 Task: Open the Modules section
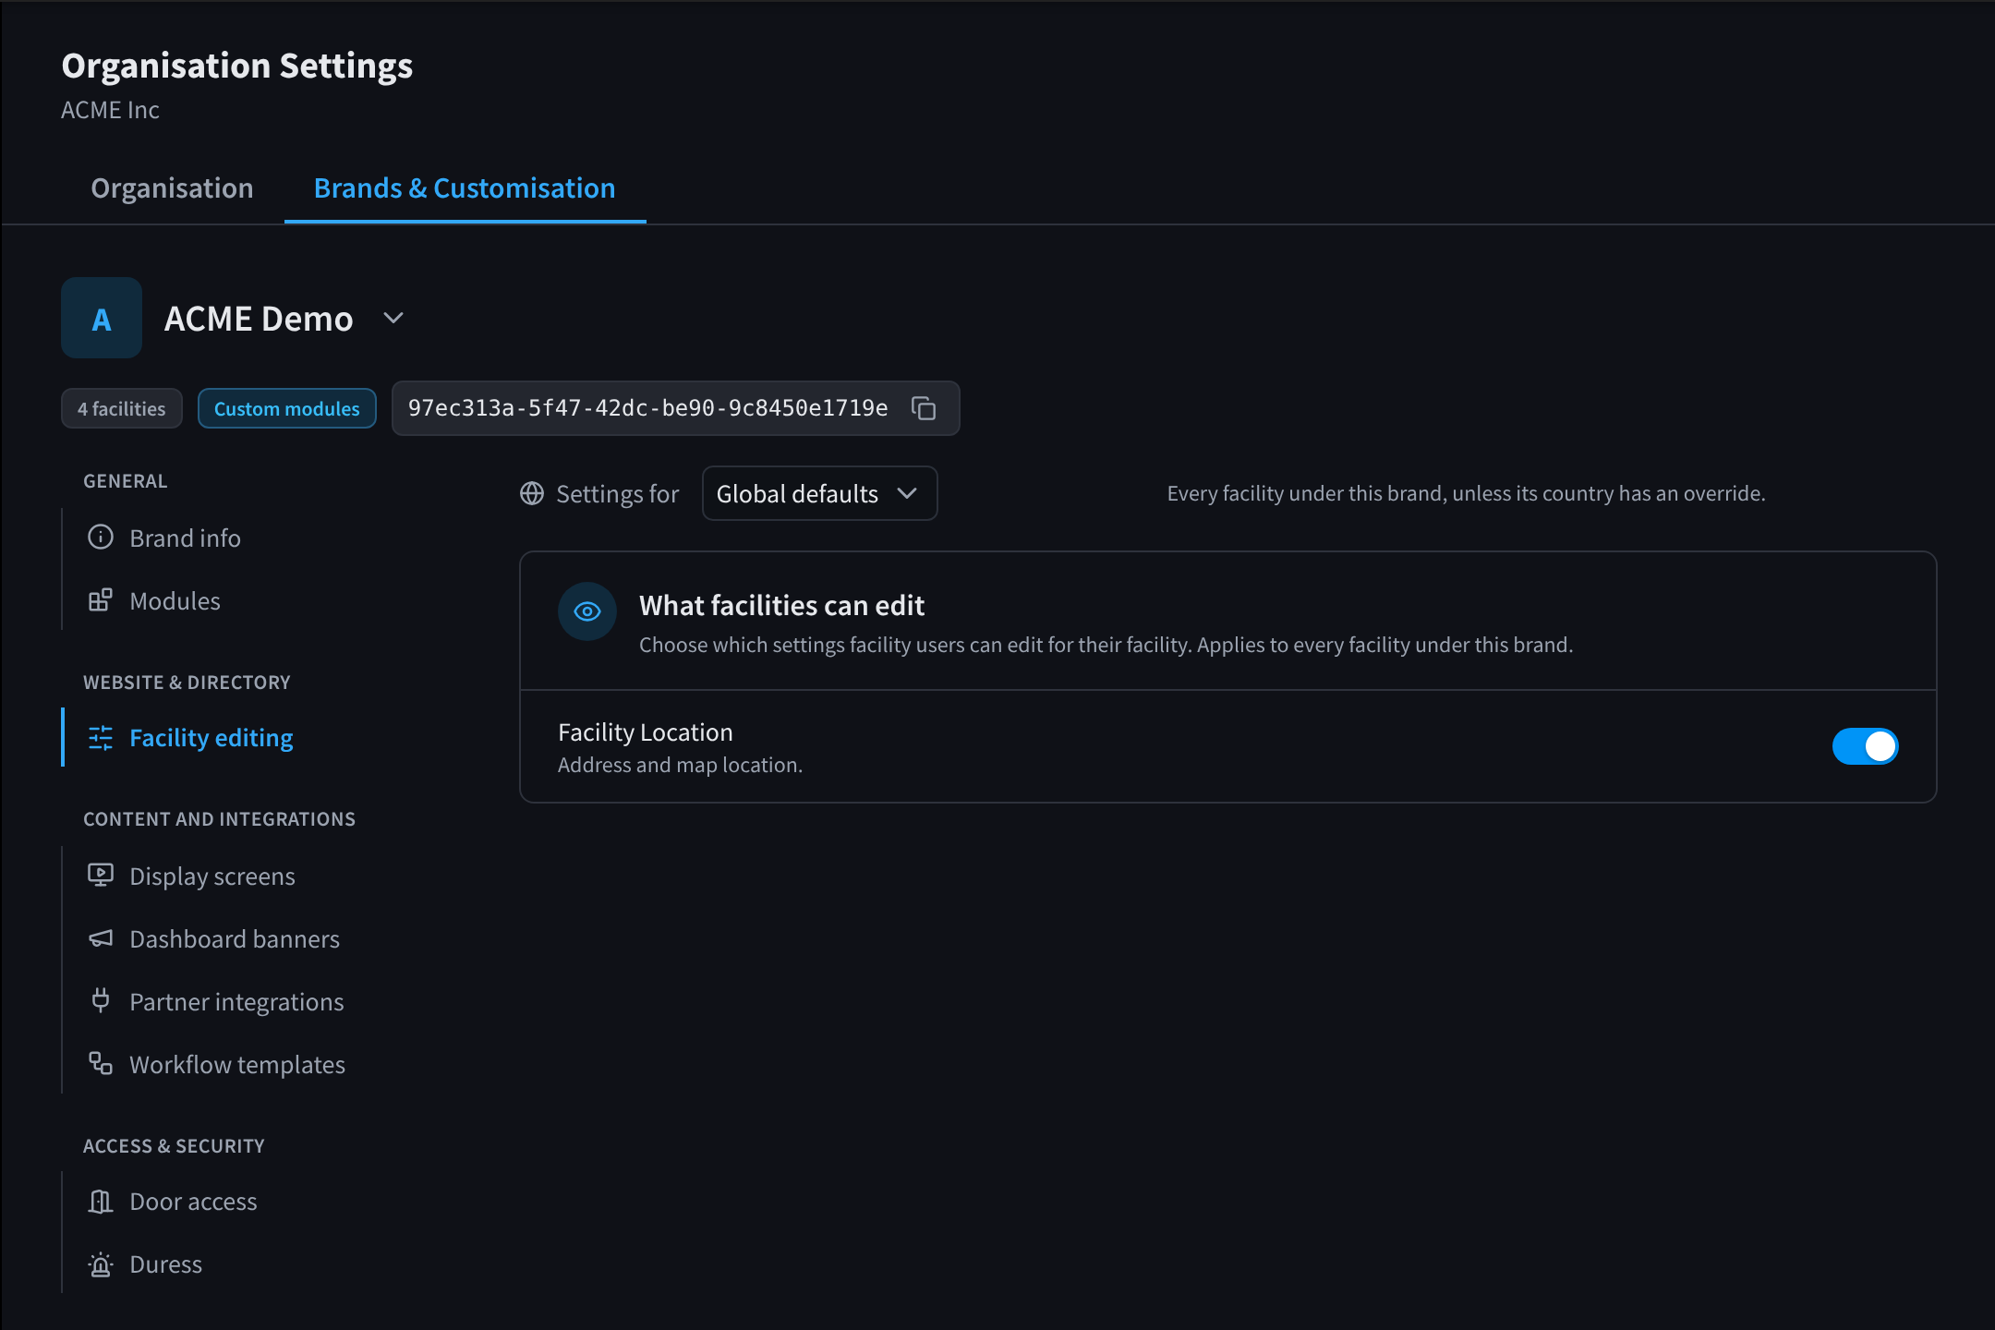(175, 600)
